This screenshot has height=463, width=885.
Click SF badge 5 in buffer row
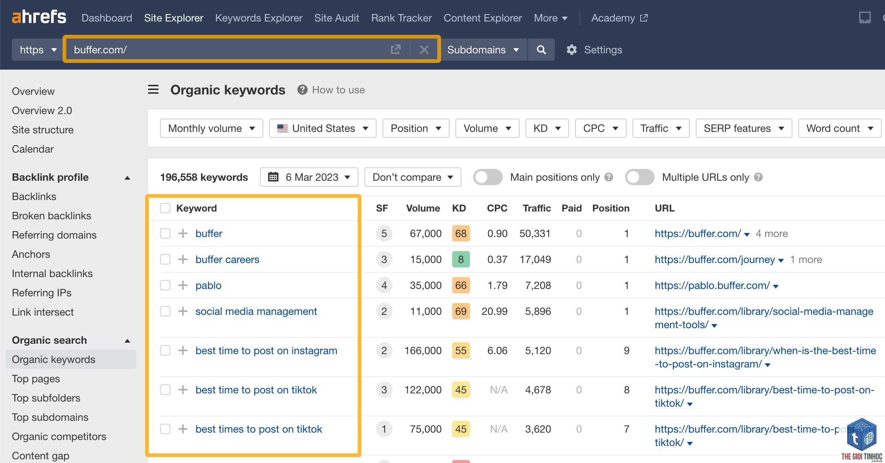point(384,233)
